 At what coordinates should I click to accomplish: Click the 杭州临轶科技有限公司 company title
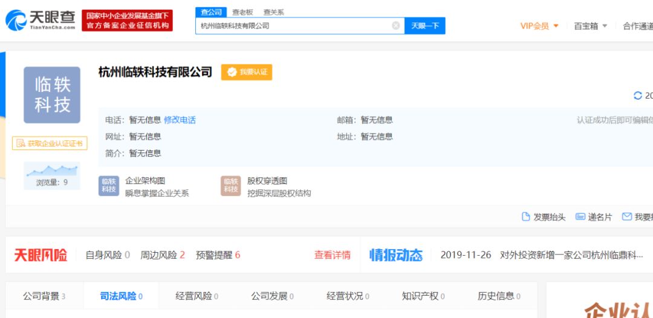[x=155, y=72]
